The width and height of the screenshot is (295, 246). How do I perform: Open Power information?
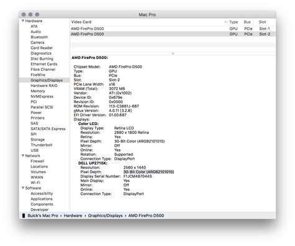click(x=36, y=112)
